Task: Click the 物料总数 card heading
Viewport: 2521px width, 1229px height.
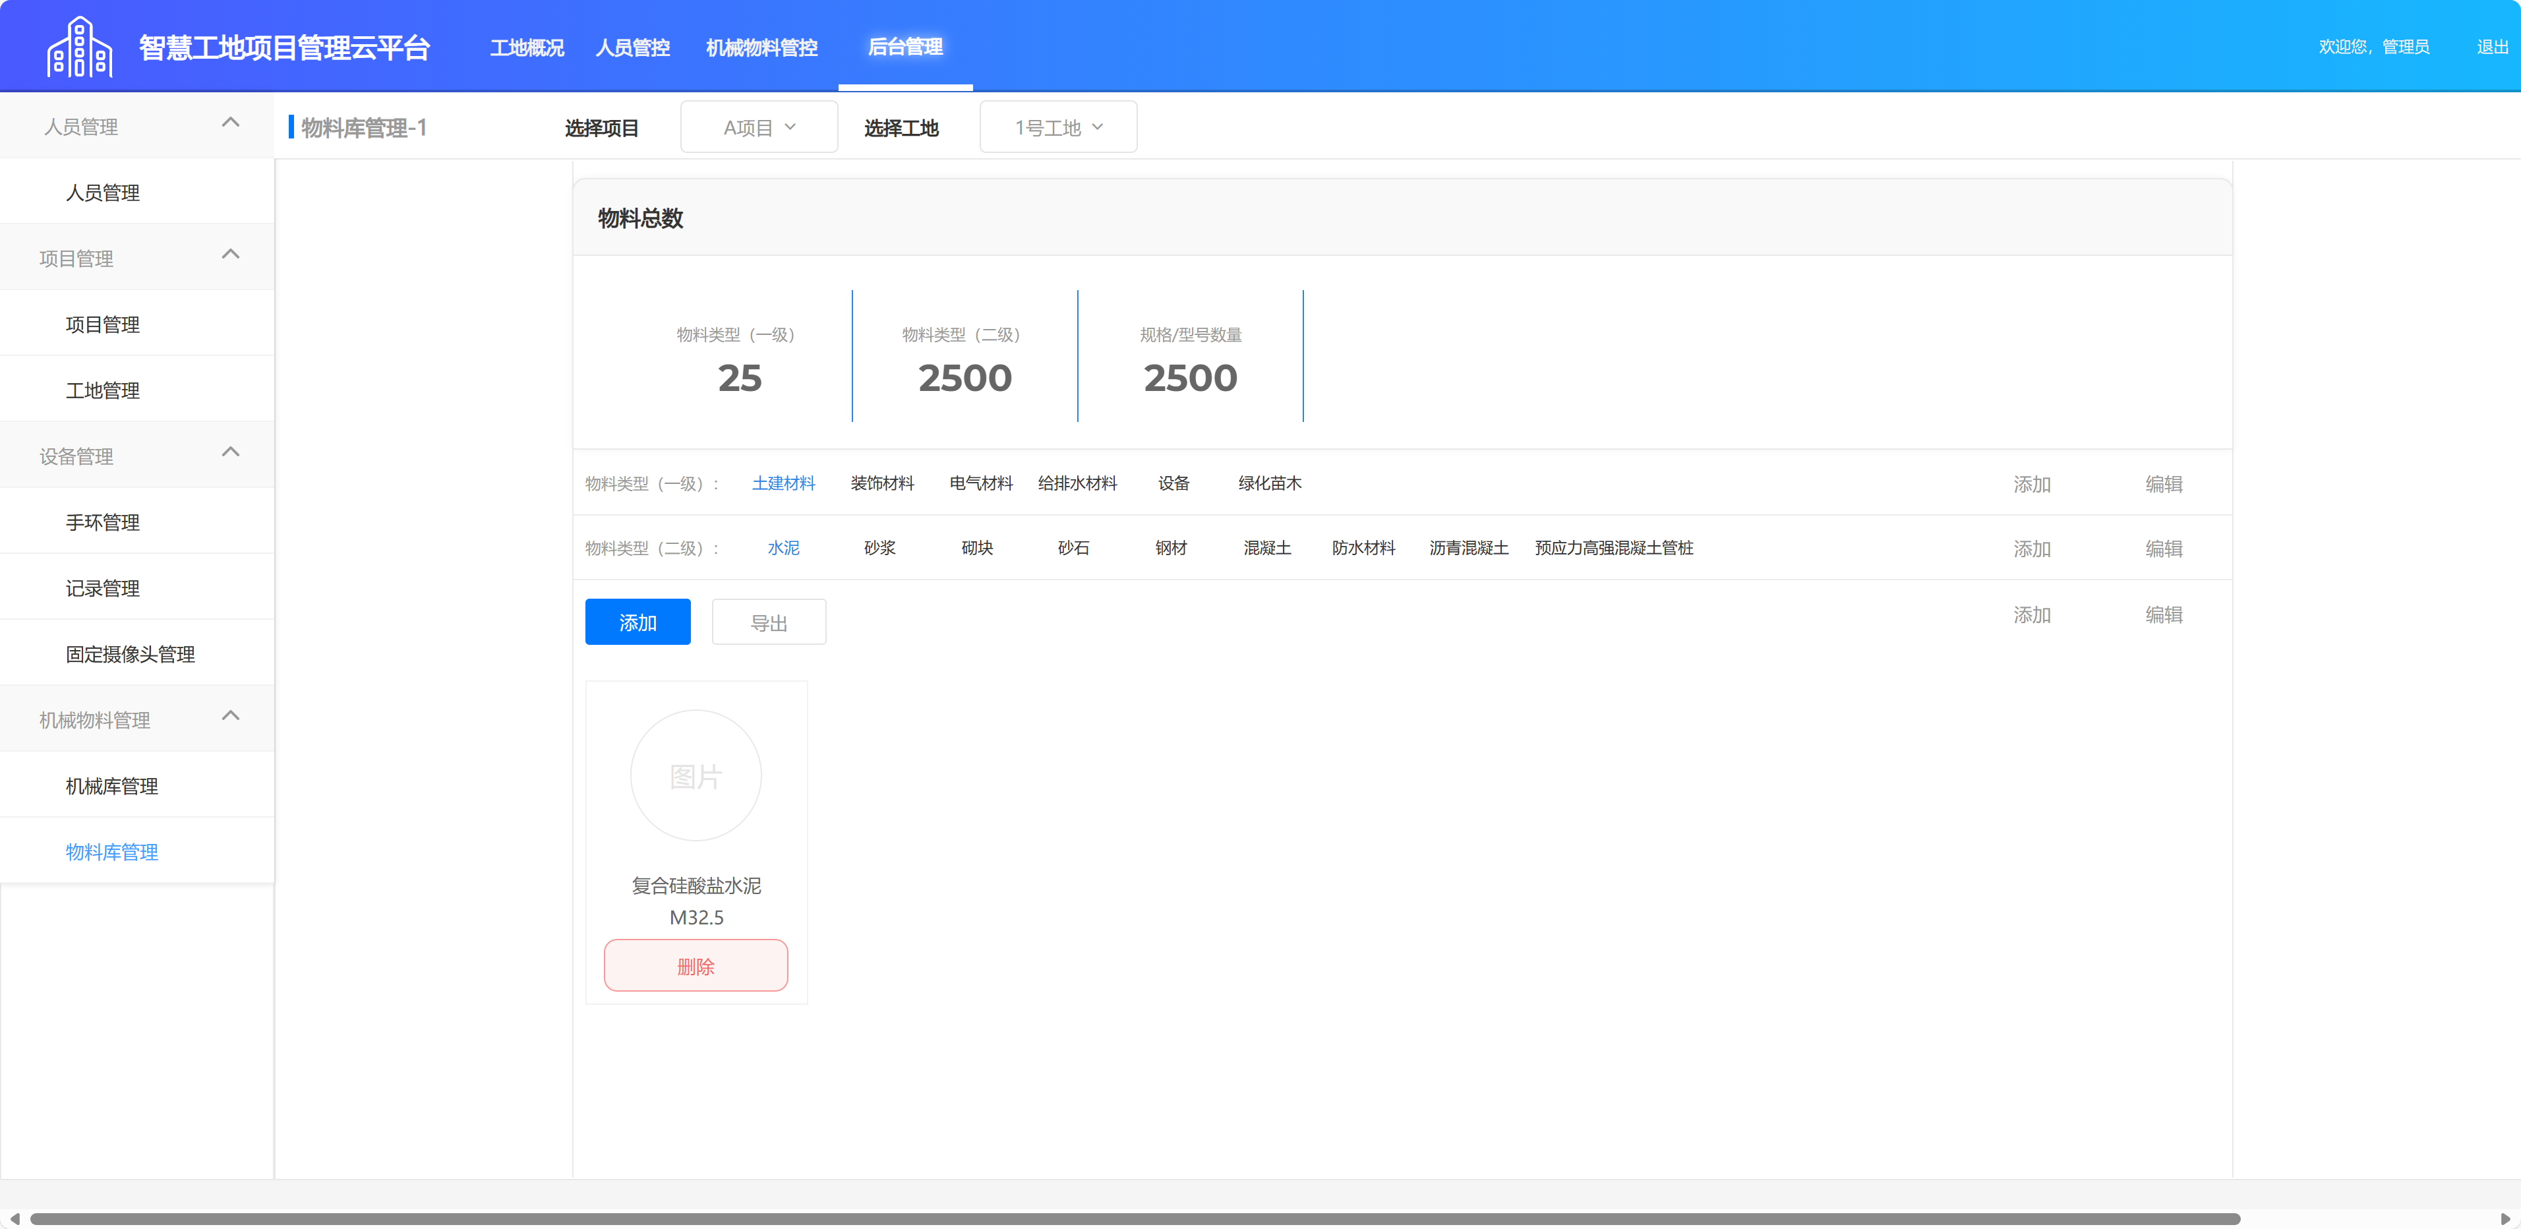Action: tap(640, 218)
